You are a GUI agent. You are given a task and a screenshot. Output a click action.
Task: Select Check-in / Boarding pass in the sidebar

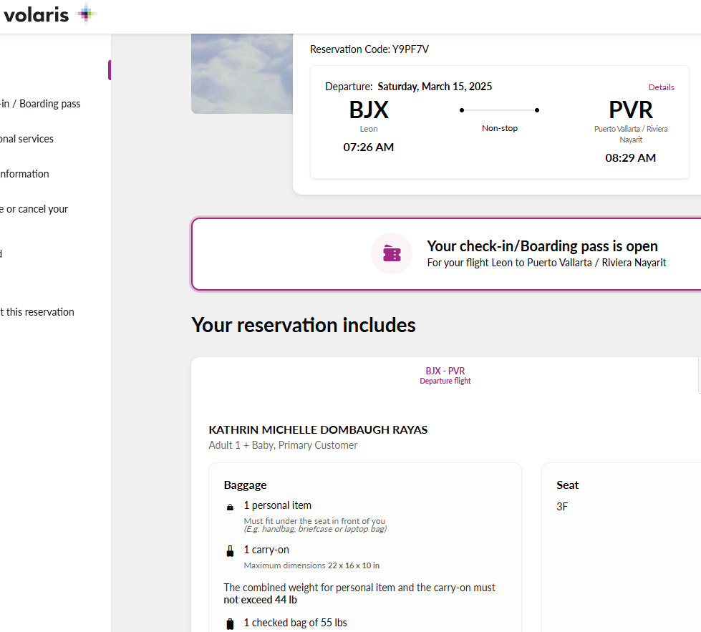pos(40,103)
